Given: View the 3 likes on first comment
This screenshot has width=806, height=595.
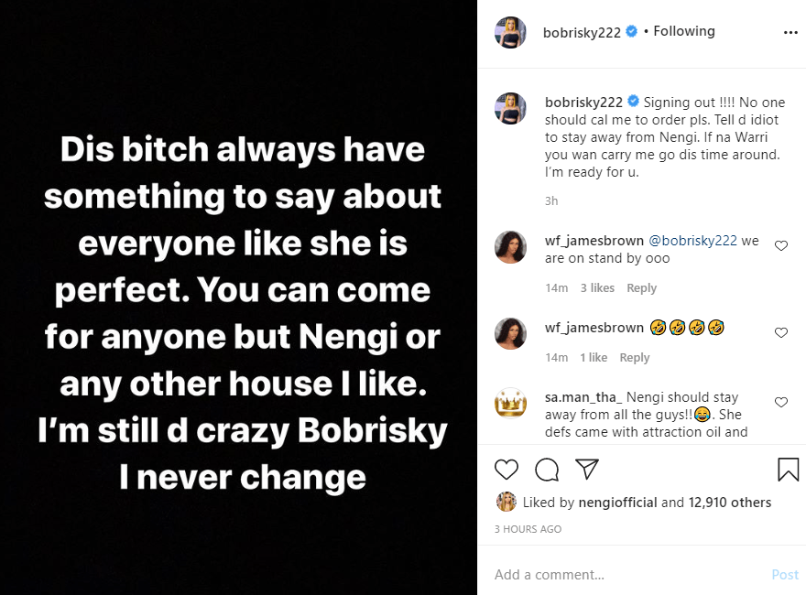Looking at the screenshot, I should pos(597,287).
